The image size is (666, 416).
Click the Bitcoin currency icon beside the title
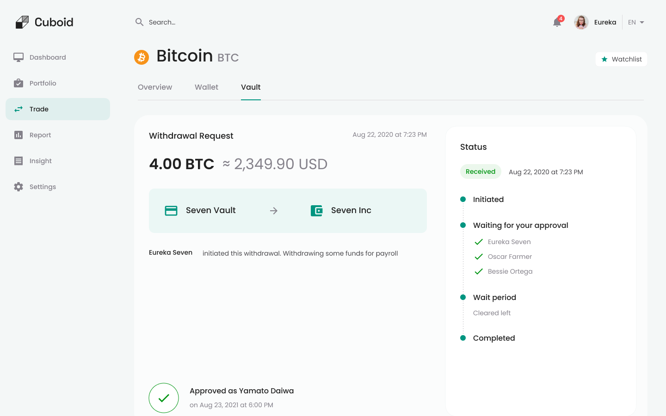click(141, 57)
